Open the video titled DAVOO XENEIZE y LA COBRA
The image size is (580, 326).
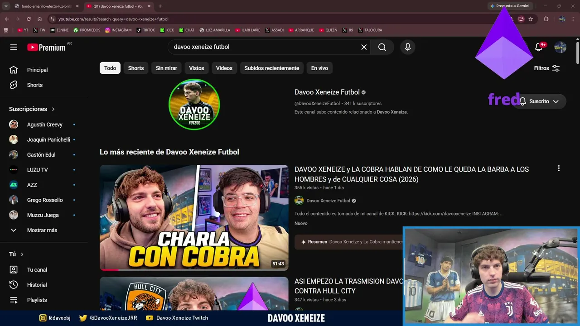tap(411, 174)
